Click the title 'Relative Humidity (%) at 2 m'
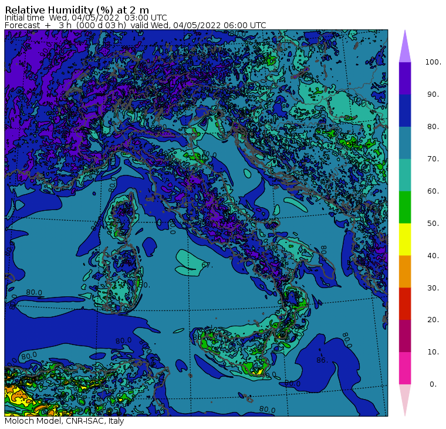Screen dimensions: 446x429 tap(77, 9)
